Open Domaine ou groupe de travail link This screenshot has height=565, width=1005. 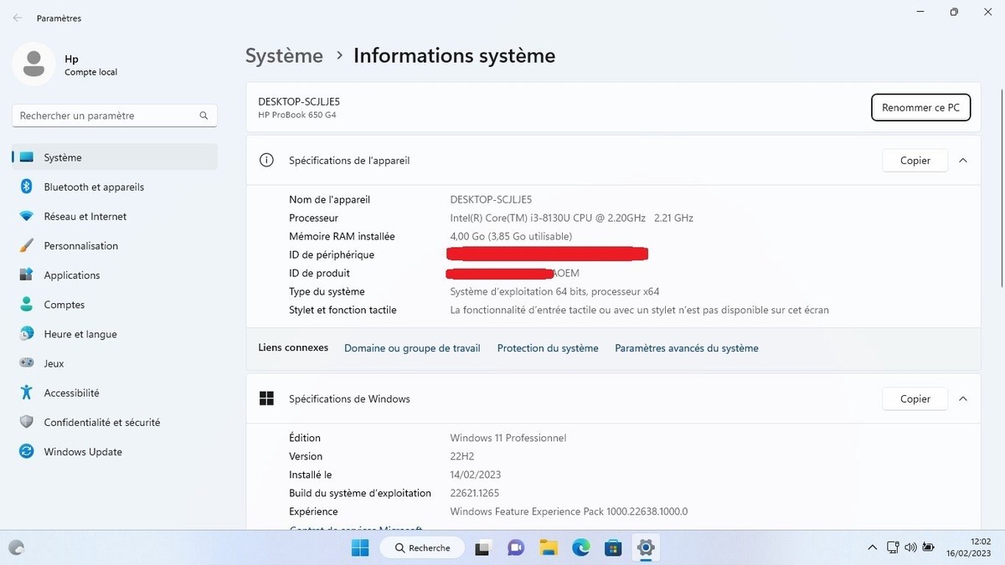(412, 348)
